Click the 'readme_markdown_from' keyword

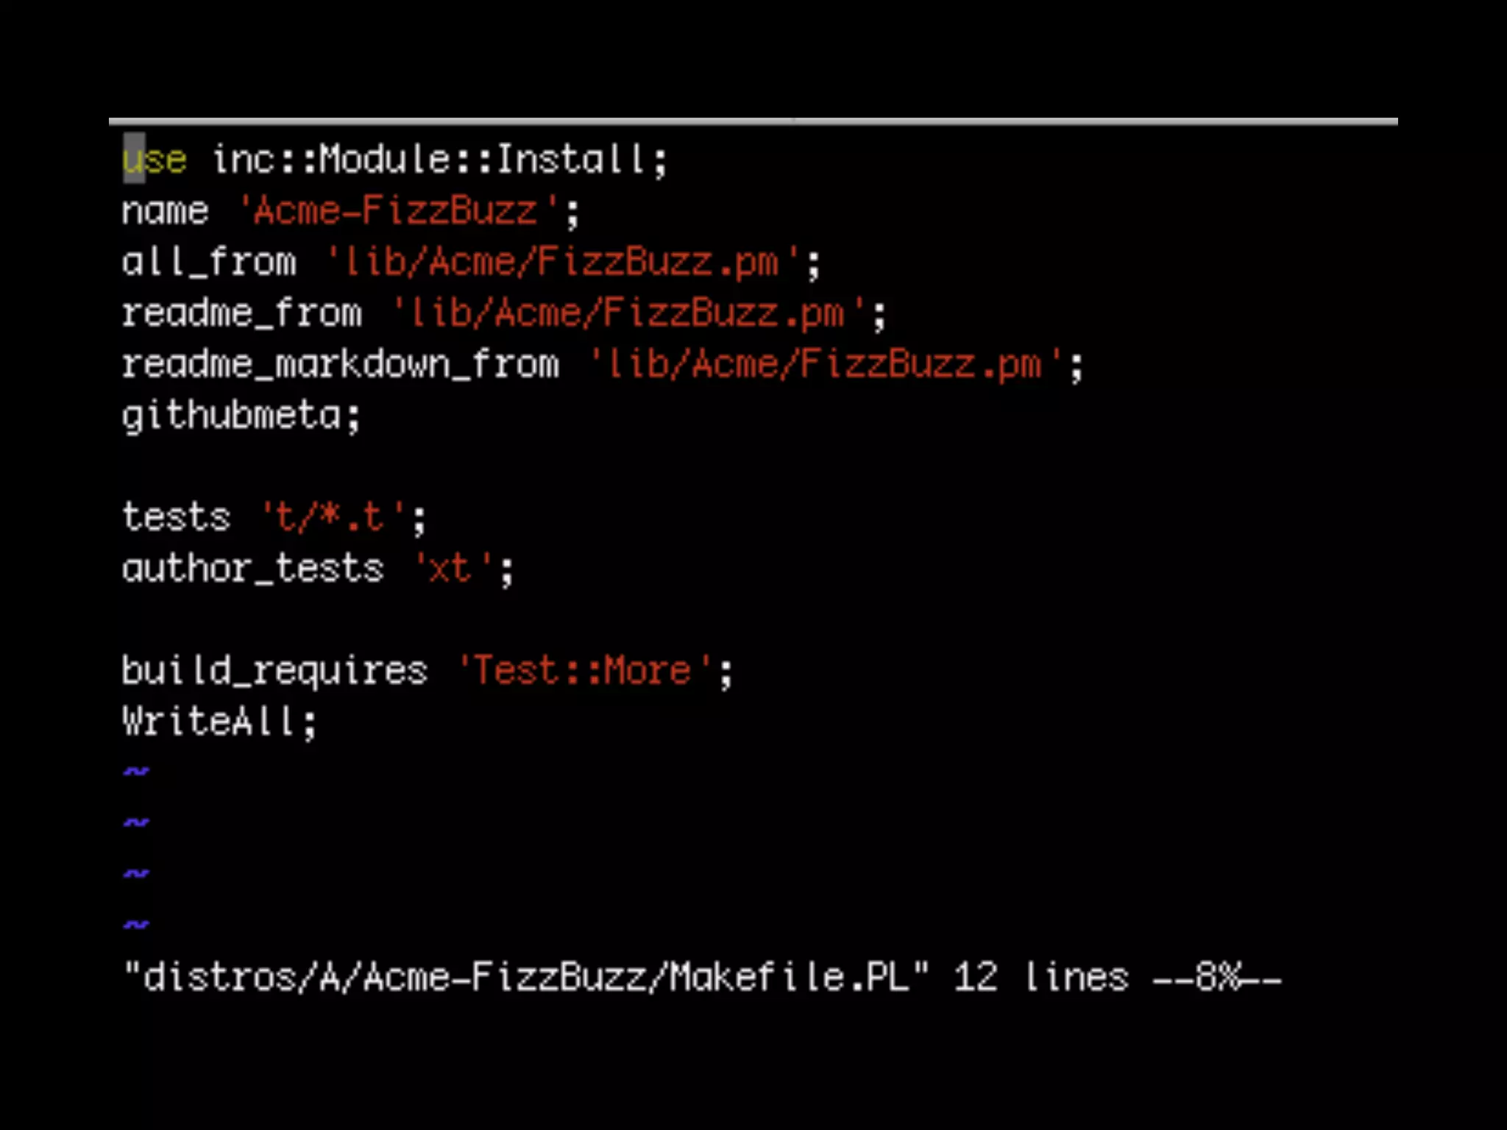pos(340,365)
